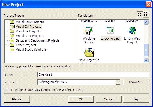This screenshot has width=153, height=107.
Task: Click the templates scrollbar down arrow
Action: click(146, 61)
